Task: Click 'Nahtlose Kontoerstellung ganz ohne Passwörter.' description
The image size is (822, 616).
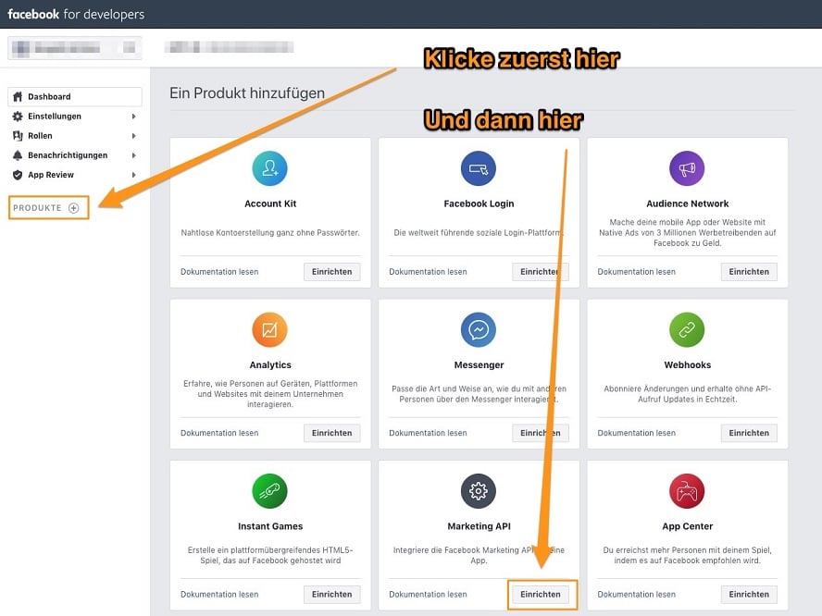Action: click(270, 232)
